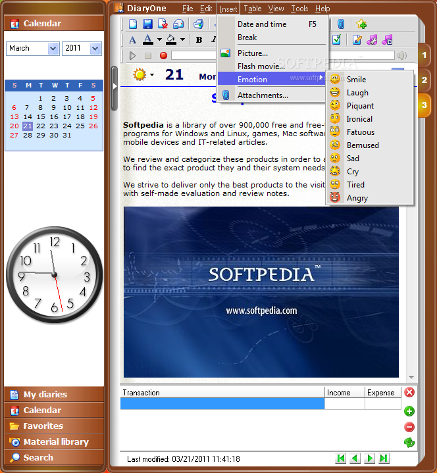This screenshot has width=437, height=473.
Task: Select March 26 in the calendar
Action: point(93,126)
